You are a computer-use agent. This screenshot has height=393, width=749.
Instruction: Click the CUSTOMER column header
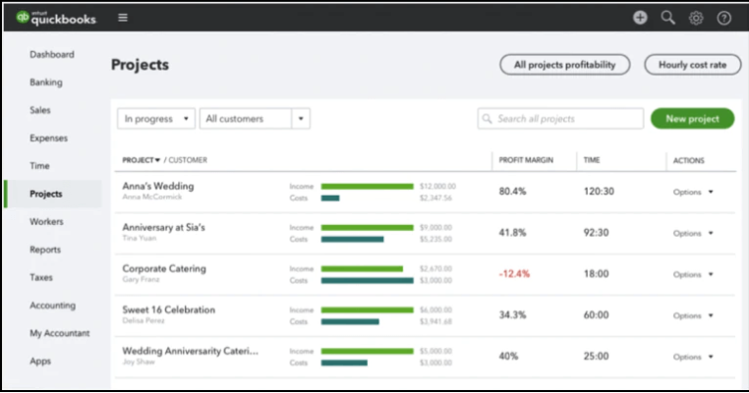tap(188, 160)
